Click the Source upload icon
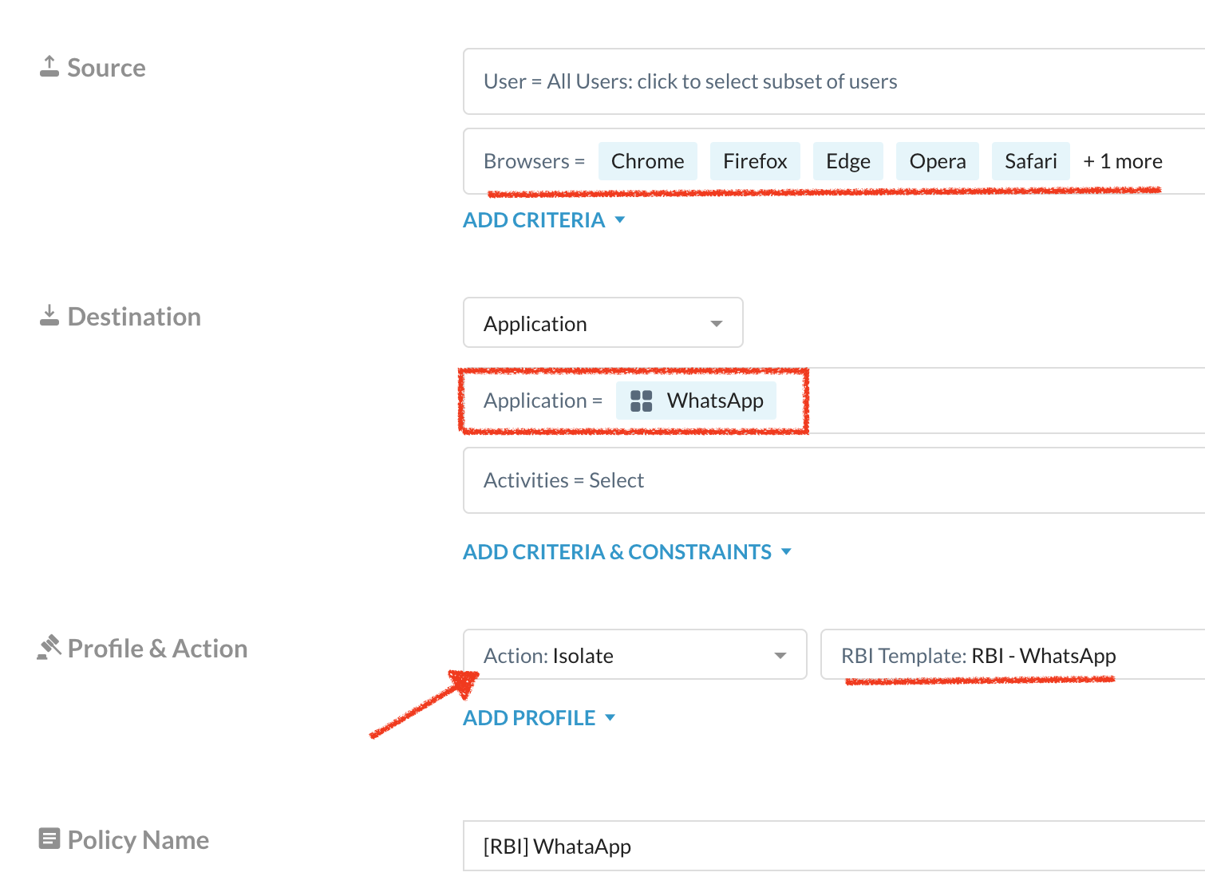 (x=49, y=66)
